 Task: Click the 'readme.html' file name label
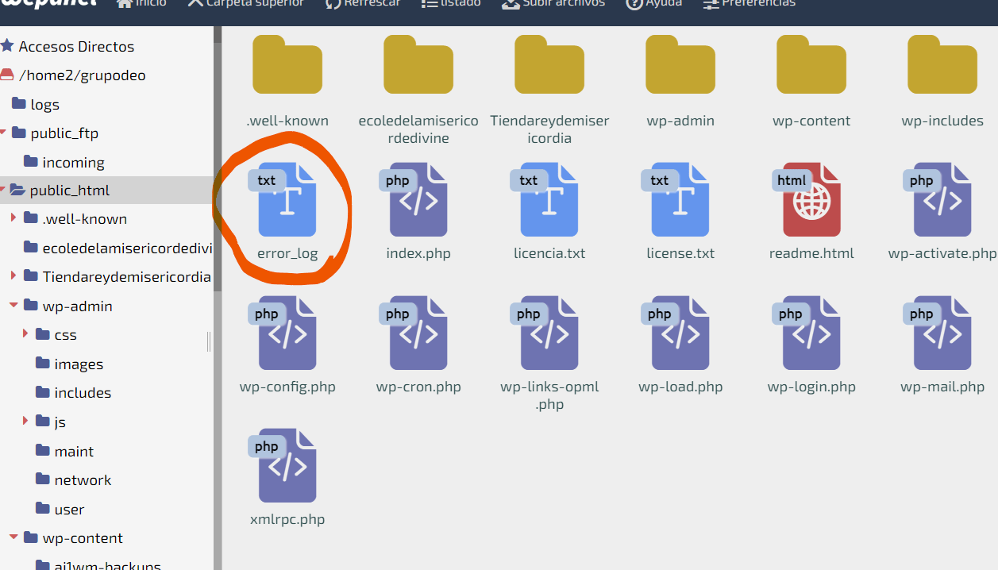click(811, 253)
